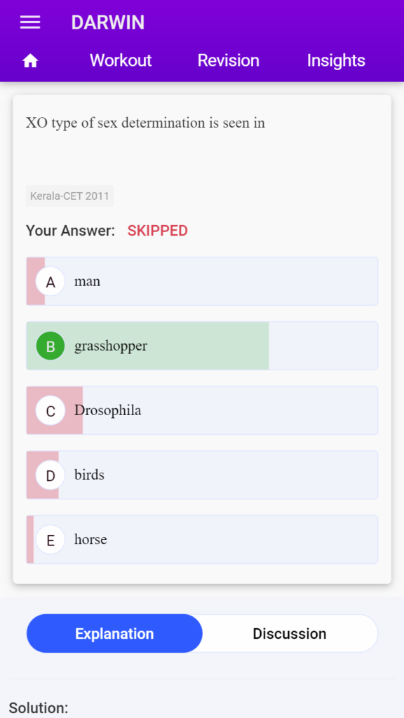
Task: Click the green response bar for grasshopper
Action: coord(147,346)
